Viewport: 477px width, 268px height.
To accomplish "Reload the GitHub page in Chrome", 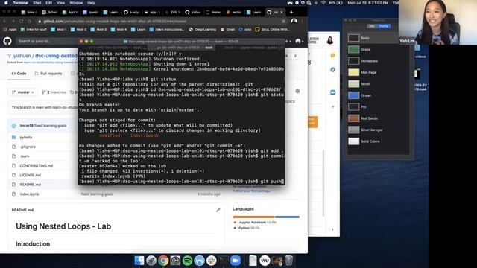I will pyautogui.click(x=22, y=22).
